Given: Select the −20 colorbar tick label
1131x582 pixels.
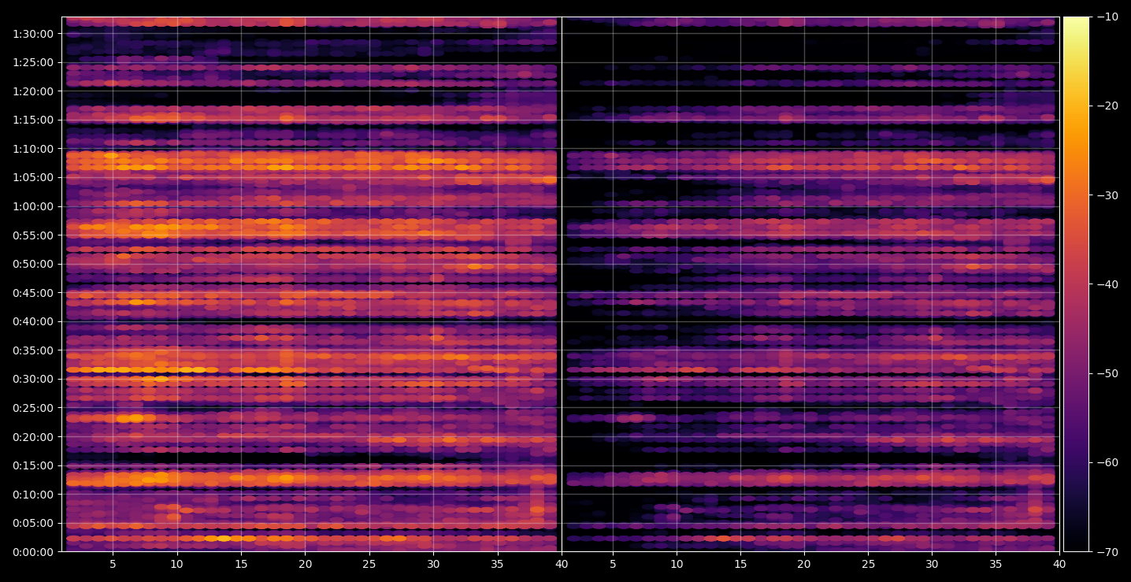Looking at the screenshot, I should (x=1107, y=106).
